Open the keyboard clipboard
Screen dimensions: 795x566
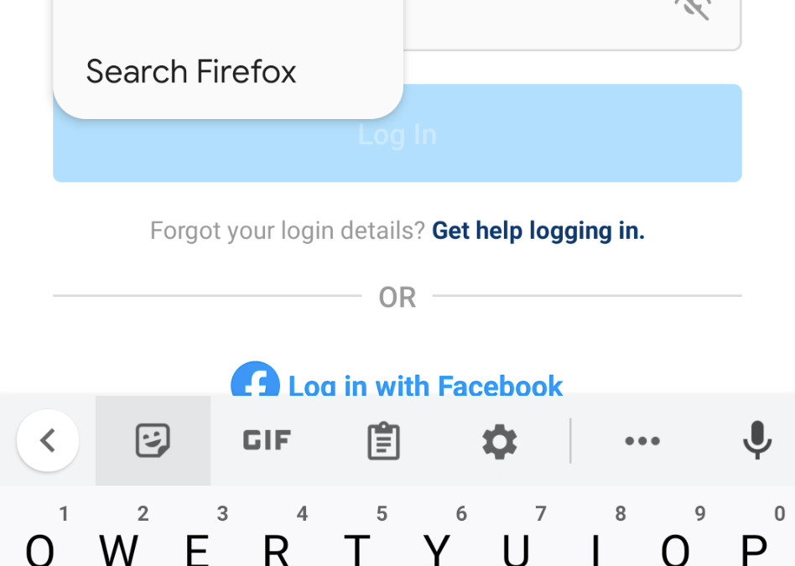(383, 440)
